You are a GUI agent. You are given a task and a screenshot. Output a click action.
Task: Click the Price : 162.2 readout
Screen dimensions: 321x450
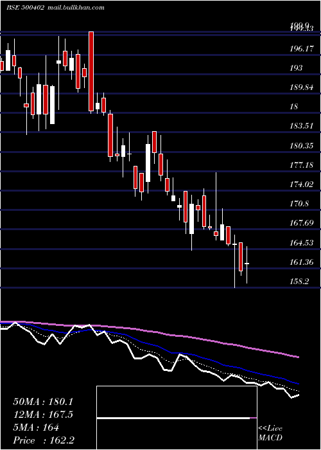45,440
